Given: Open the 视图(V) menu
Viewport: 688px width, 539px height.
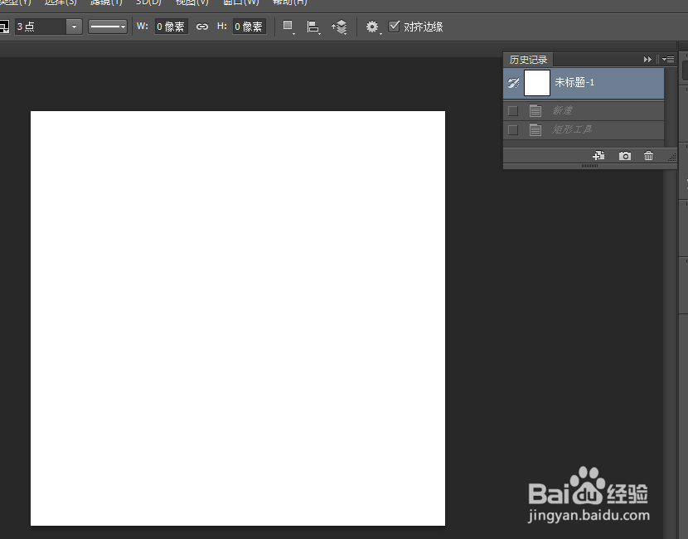Looking at the screenshot, I should 191,2.
